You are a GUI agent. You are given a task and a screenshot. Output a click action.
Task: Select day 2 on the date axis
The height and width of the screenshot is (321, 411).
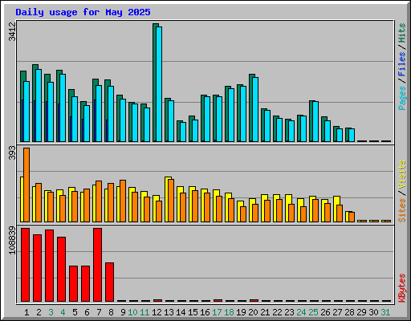point(39,312)
